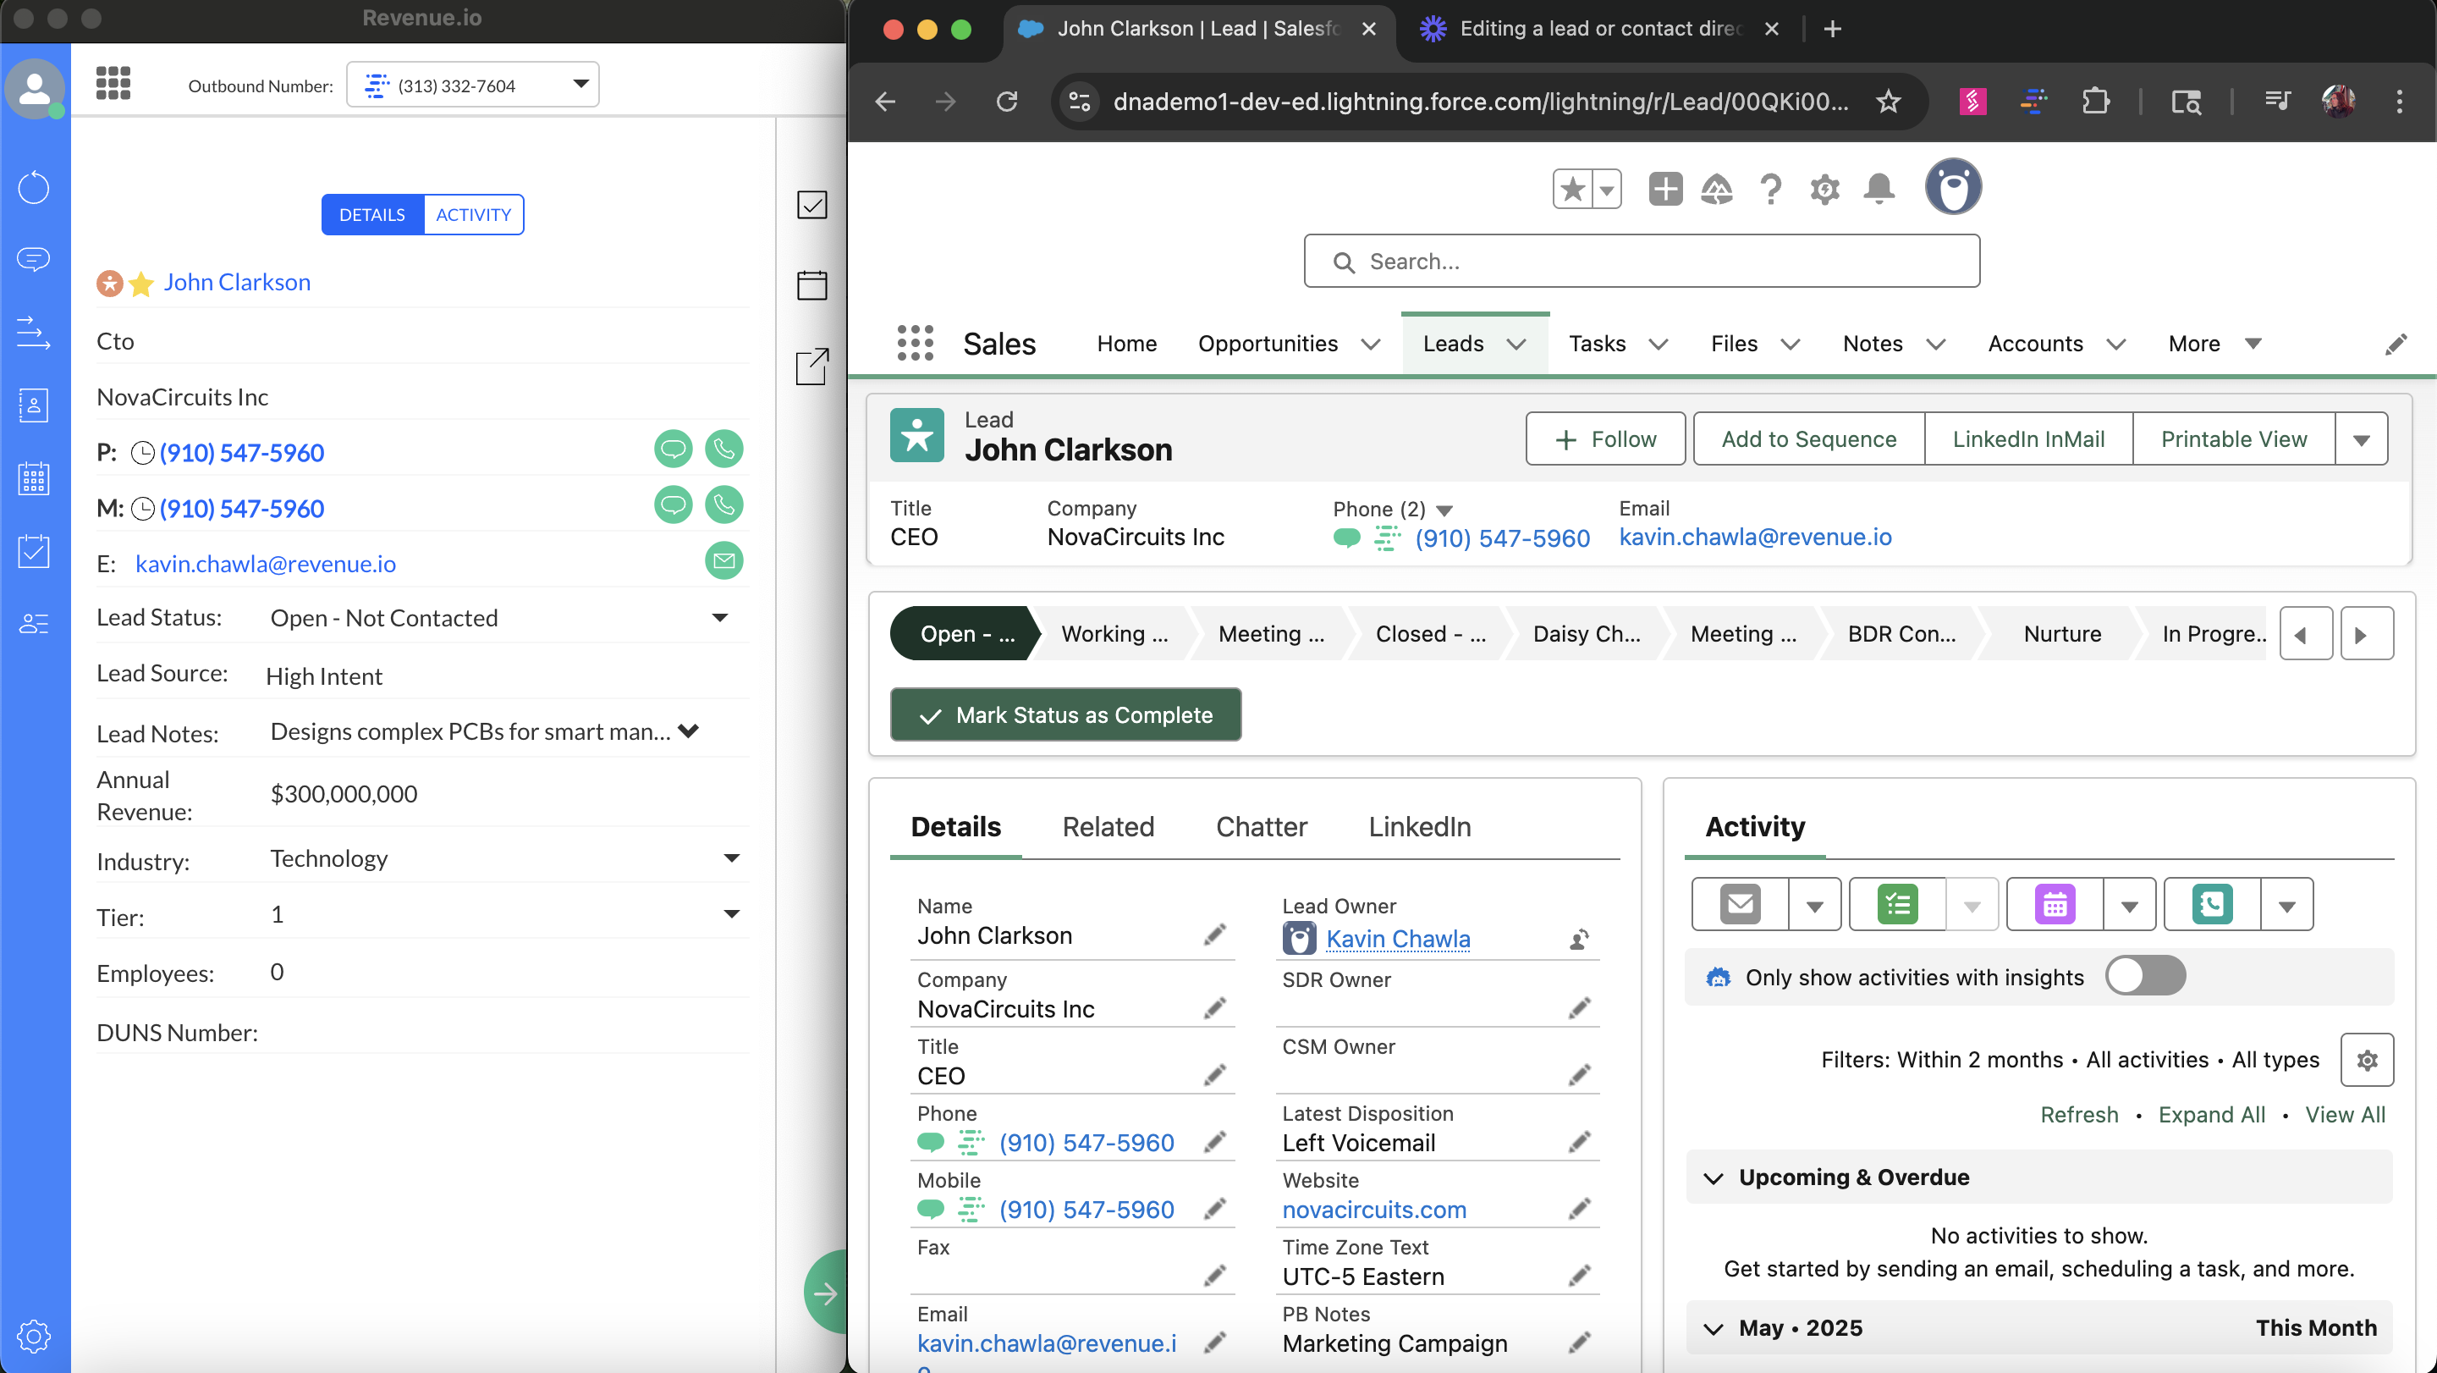Collapse the Upcoming & Overdue section

(1713, 1177)
